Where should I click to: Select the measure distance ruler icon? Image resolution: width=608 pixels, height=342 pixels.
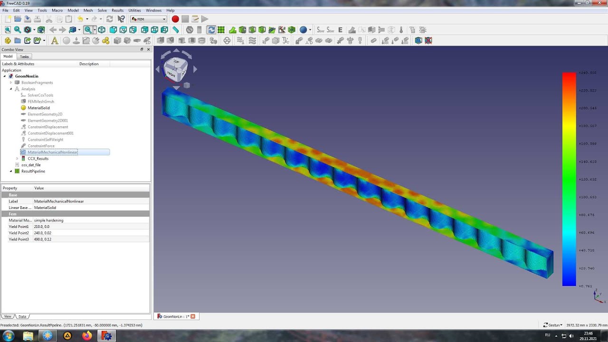176,30
